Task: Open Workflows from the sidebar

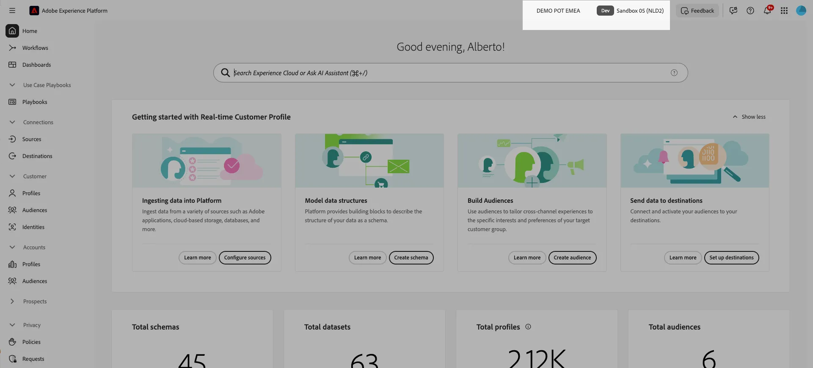Action: point(35,48)
